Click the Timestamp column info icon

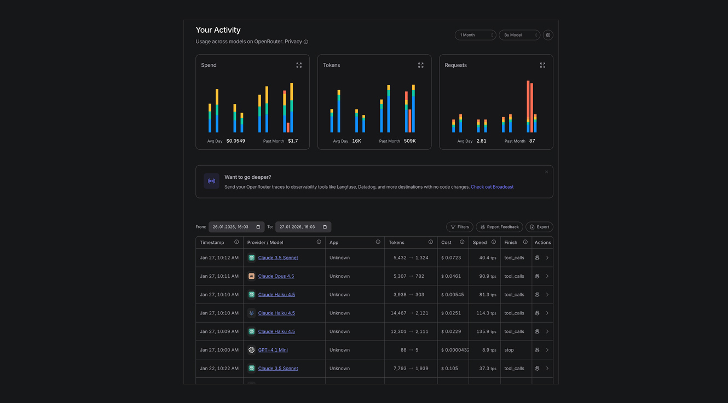click(236, 242)
